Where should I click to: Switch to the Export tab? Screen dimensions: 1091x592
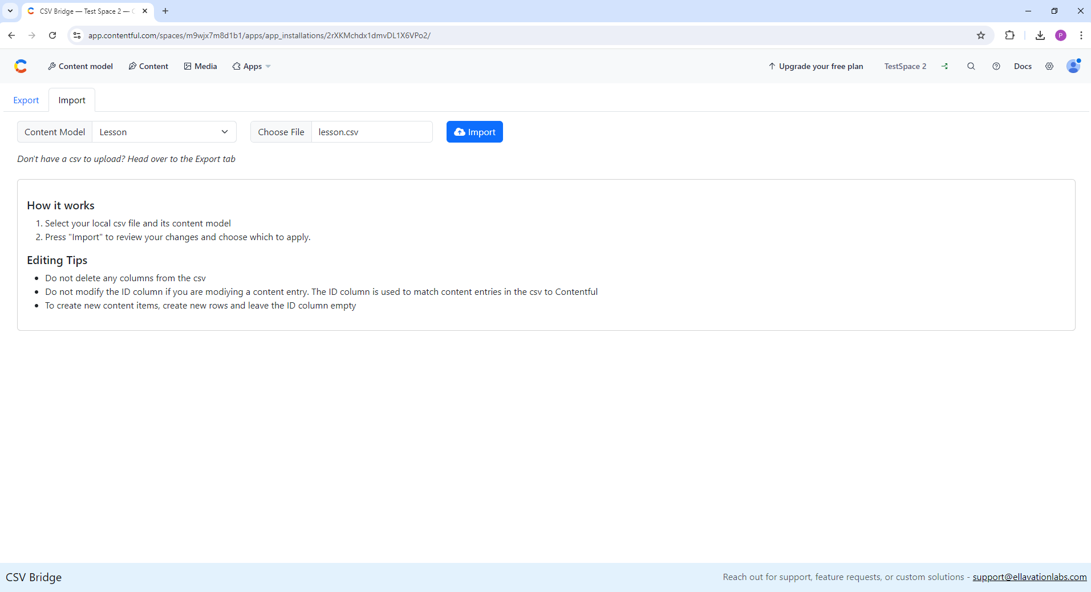[x=26, y=100]
